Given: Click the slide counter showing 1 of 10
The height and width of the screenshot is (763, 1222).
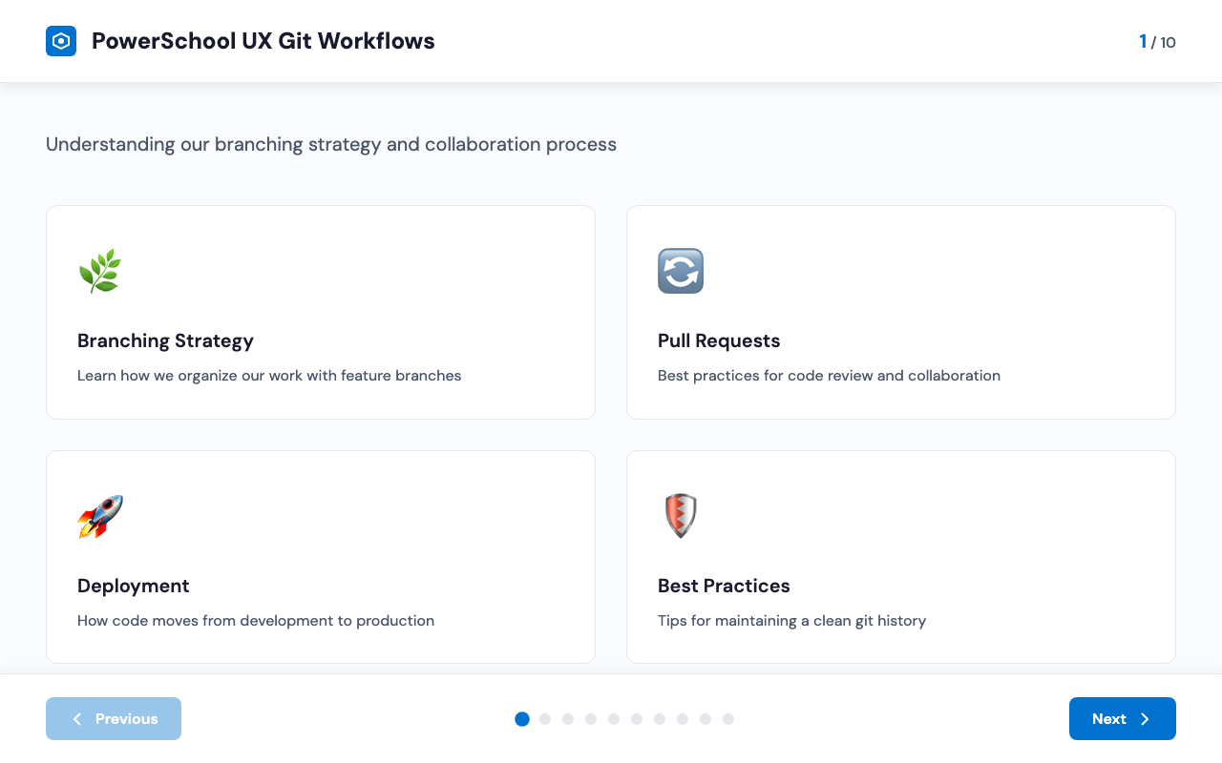Looking at the screenshot, I should coord(1157,41).
